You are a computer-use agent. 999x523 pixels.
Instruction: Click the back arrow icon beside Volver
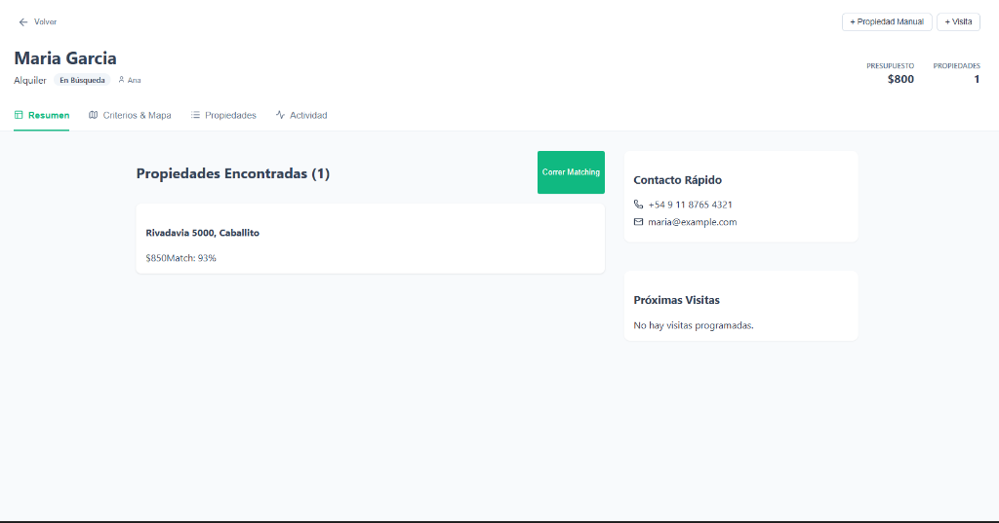[23, 21]
